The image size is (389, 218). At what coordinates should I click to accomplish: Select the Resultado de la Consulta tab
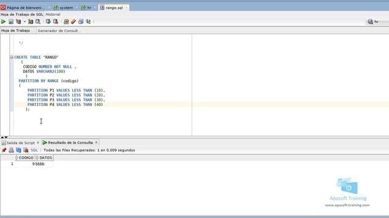pyautogui.click(x=70, y=143)
